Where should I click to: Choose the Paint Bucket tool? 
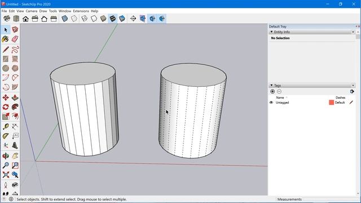(x=6, y=39)
